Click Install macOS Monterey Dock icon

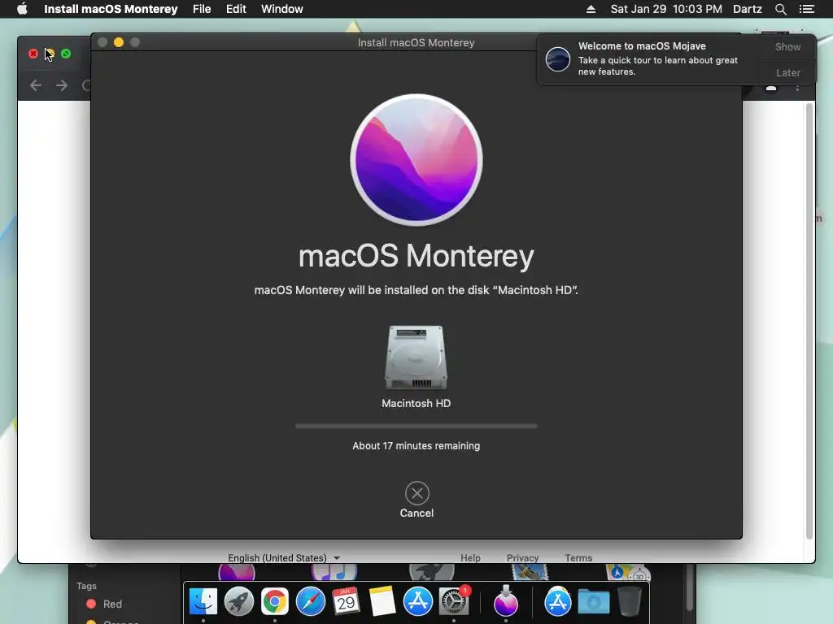pyautogui.click(x=505, y=602)
